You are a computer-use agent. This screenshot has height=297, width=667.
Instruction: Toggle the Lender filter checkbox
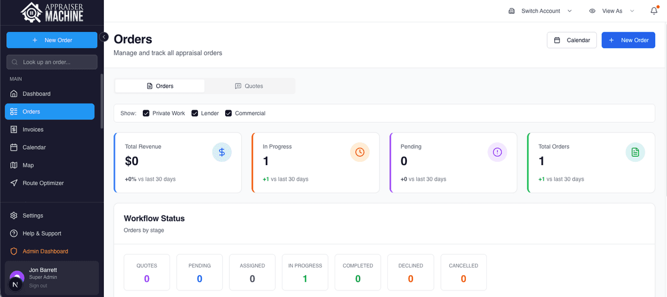click(195, 113)
